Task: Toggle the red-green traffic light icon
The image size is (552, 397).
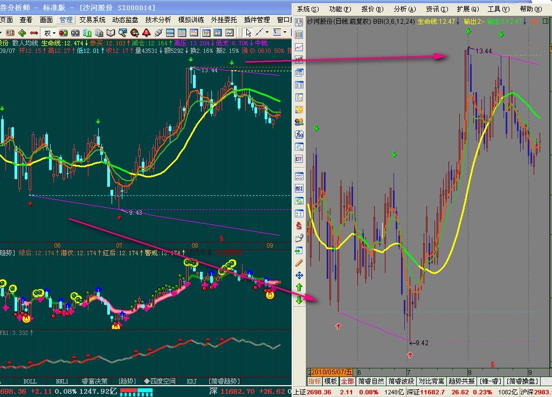Action: point(63,33)
